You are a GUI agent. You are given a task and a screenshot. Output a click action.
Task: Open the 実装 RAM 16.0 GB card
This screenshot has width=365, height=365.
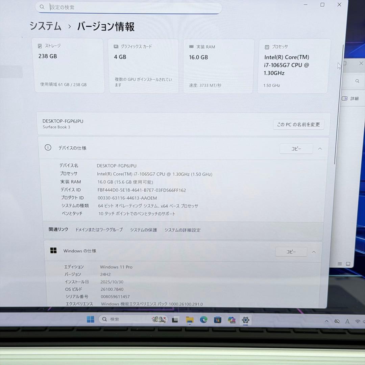[x=218, y=66]
